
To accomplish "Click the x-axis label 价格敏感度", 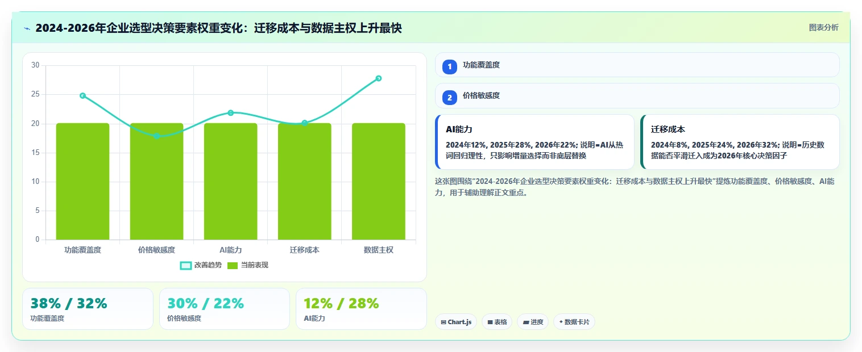I will (x=156, y=250).
